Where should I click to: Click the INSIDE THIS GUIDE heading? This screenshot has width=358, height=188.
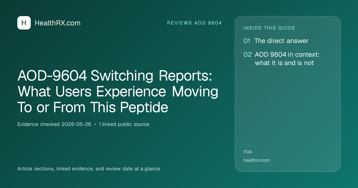[x=269, y=28]
